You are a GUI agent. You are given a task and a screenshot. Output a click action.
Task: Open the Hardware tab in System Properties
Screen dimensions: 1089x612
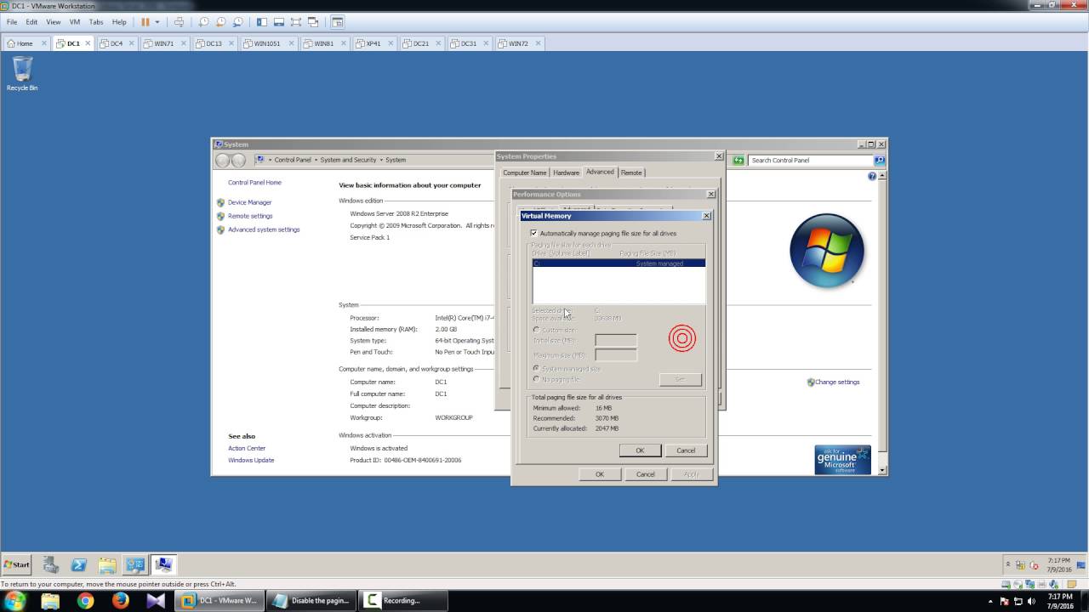pyautogui.click(x=566, y=173)
